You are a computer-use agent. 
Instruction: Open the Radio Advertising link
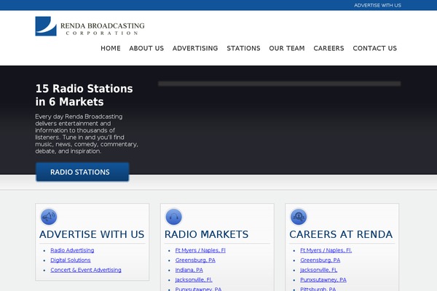coord(72,250)
